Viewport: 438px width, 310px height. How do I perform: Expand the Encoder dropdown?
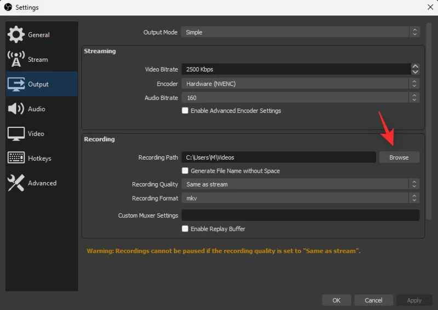pyautogui.click(x=300, y=84)
